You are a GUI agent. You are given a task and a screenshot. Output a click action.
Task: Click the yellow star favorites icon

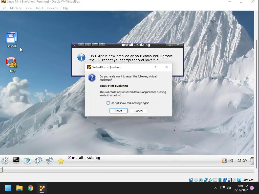coord(61,161)
